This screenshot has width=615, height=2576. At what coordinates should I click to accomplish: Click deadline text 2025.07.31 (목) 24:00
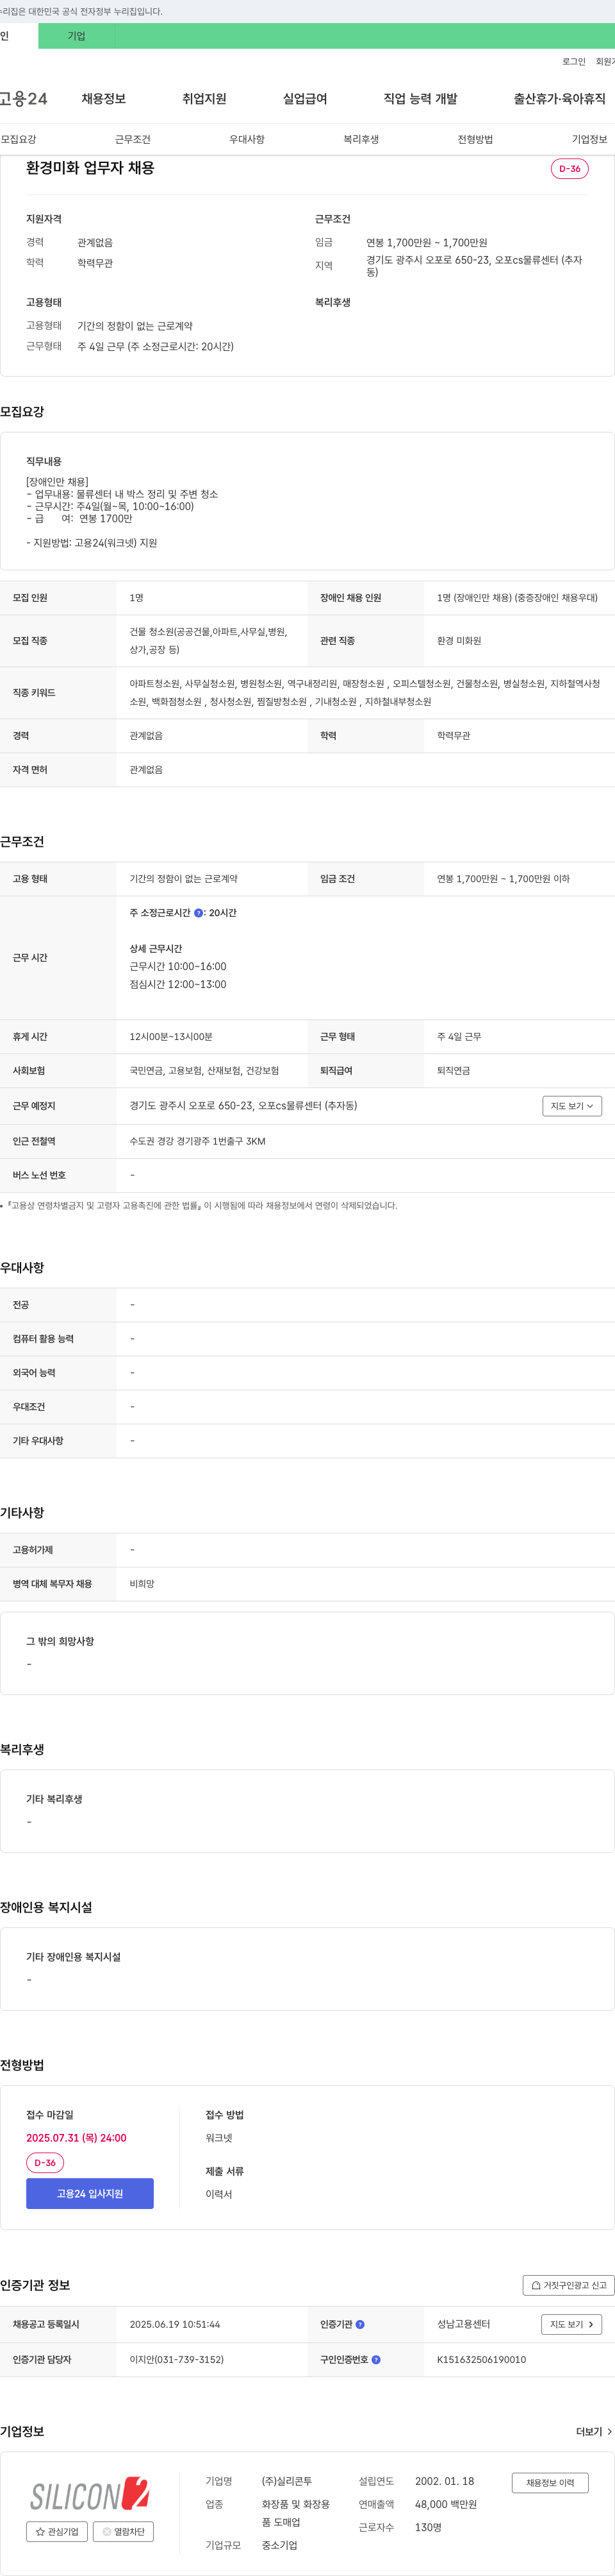coord(77,2138)
